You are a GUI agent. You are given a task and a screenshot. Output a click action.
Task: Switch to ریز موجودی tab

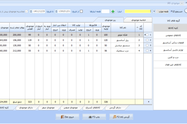[110, 20]
